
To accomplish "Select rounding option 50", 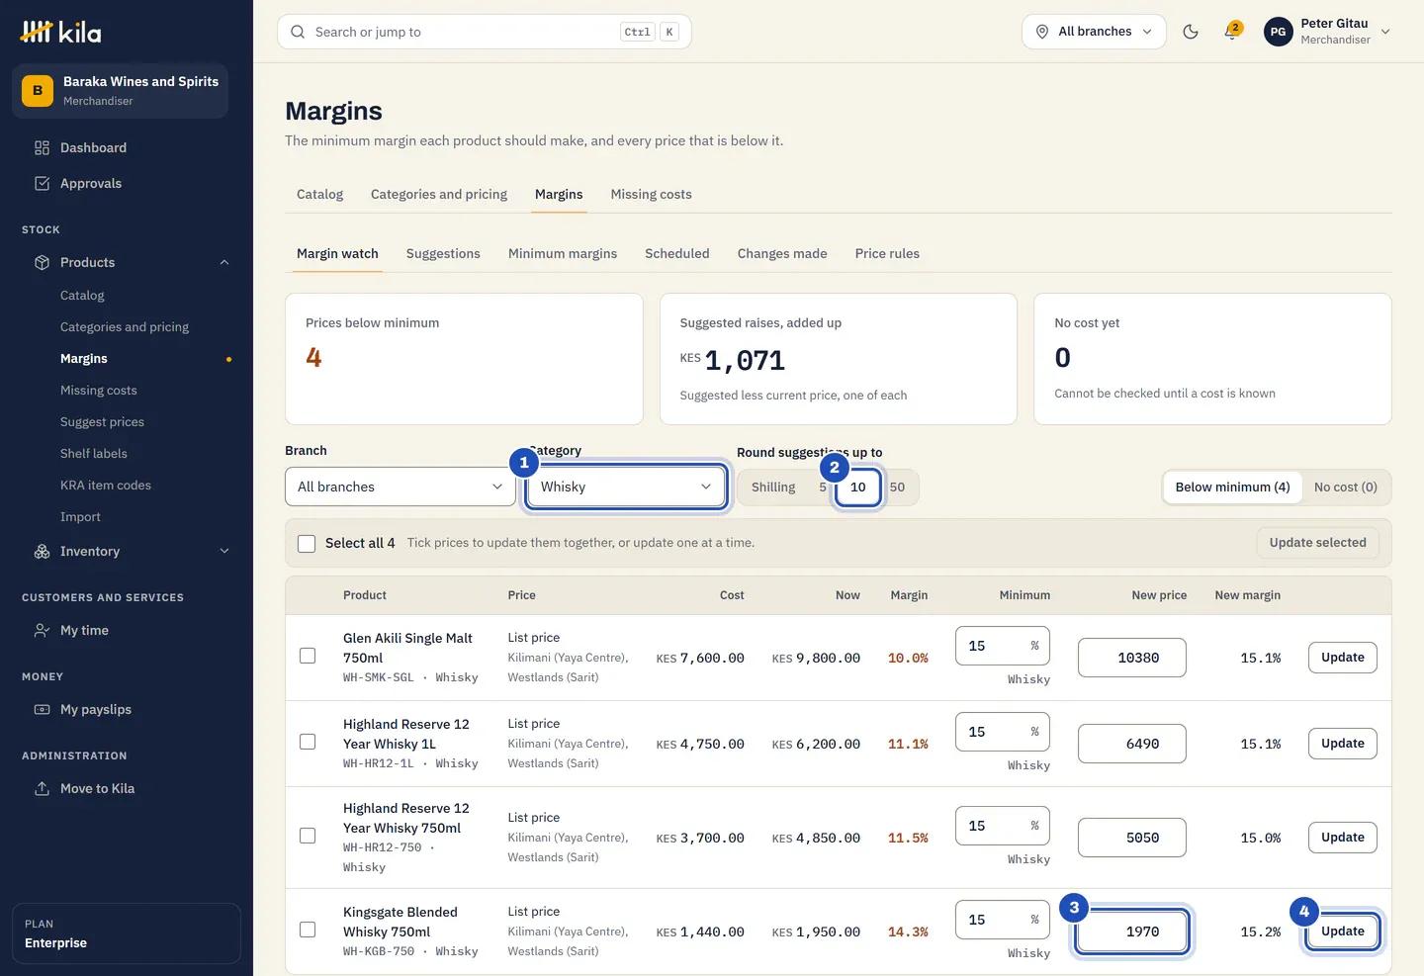I will [x=897, y=487].
